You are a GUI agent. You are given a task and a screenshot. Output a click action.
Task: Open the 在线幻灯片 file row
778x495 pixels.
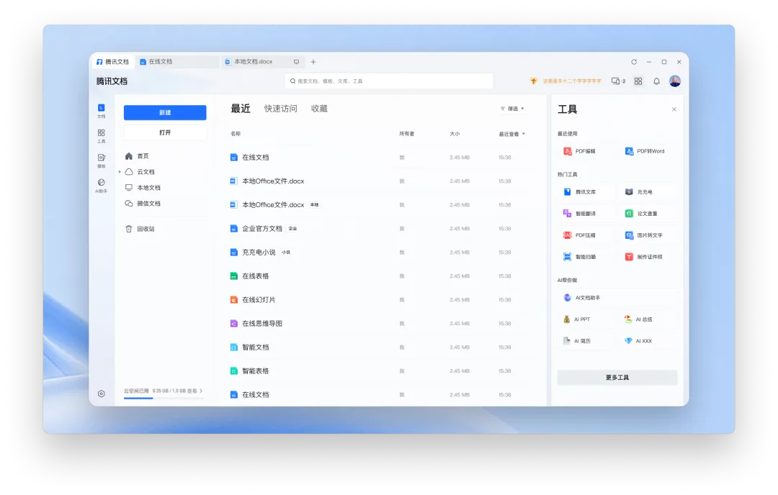pos(380,300)
